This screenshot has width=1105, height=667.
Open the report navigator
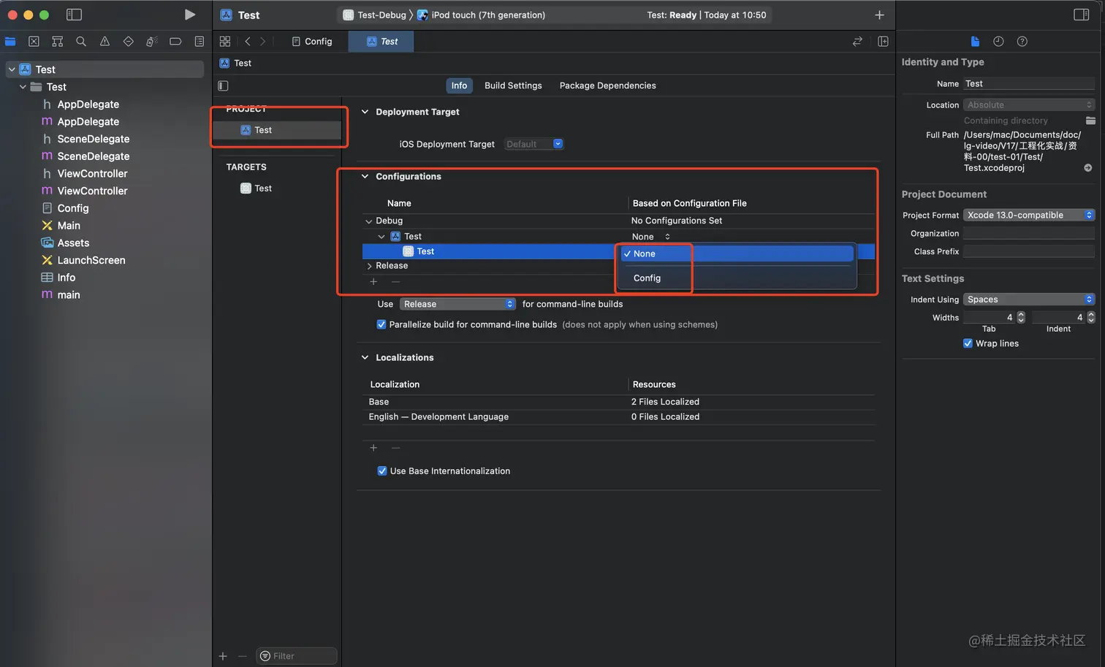(199, 42)
